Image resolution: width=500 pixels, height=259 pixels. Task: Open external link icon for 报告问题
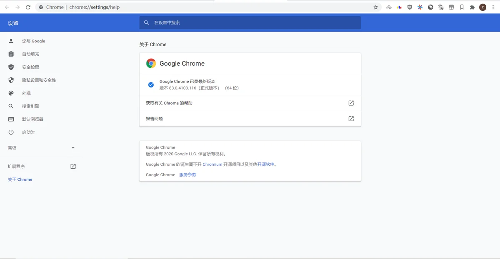tap(351, 119)
